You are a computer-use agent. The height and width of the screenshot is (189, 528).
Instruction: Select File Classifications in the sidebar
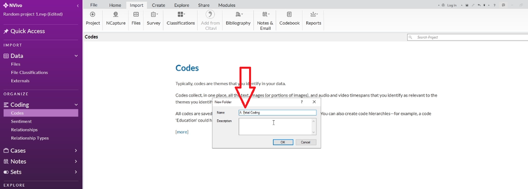[29, 72]
